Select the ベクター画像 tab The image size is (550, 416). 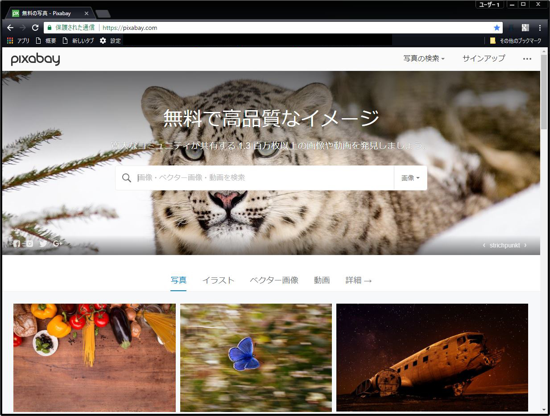coord(274,280)
